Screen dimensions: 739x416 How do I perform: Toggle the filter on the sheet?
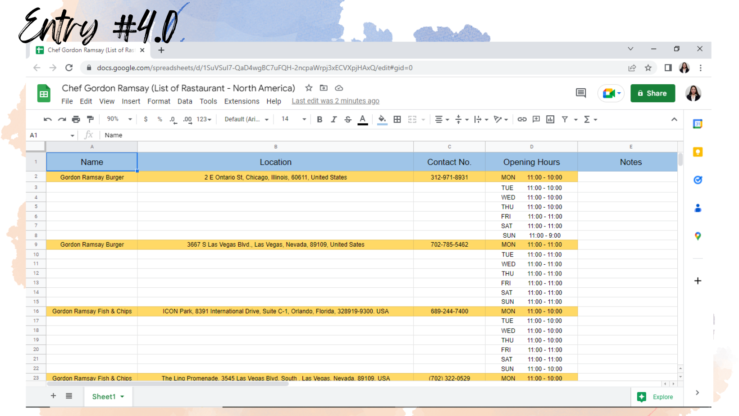565,119
